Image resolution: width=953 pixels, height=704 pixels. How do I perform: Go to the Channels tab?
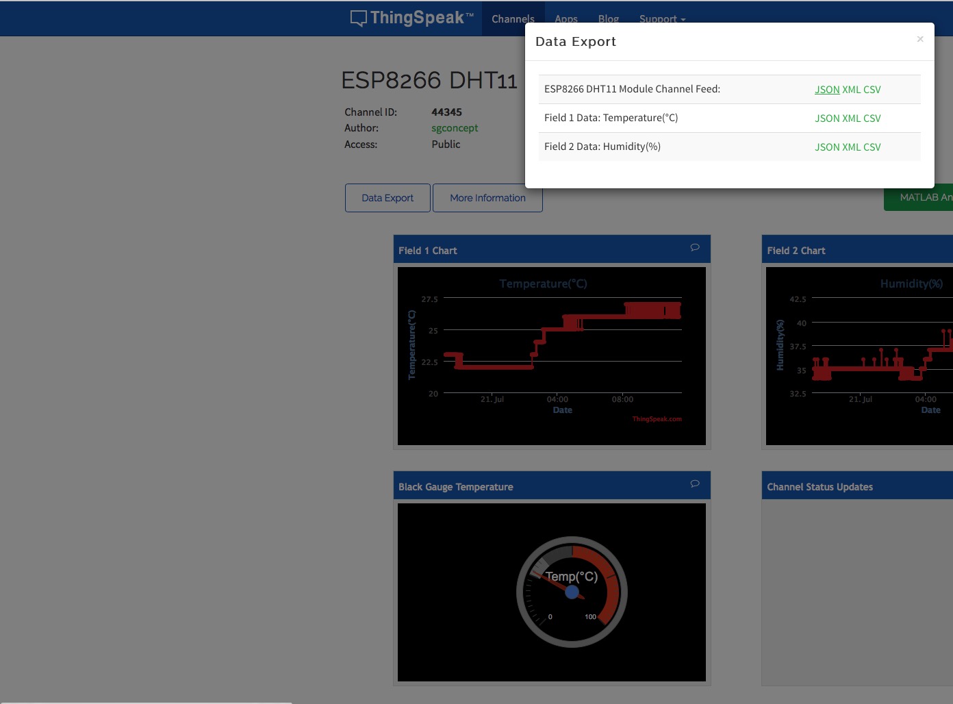pos(513,19)
